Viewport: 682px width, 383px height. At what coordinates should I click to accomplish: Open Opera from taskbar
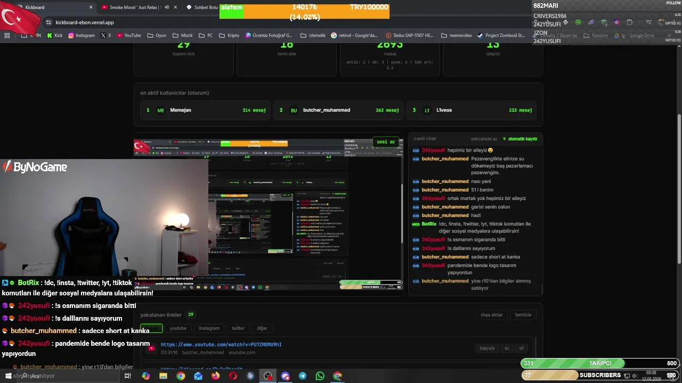tap(233, 376)
